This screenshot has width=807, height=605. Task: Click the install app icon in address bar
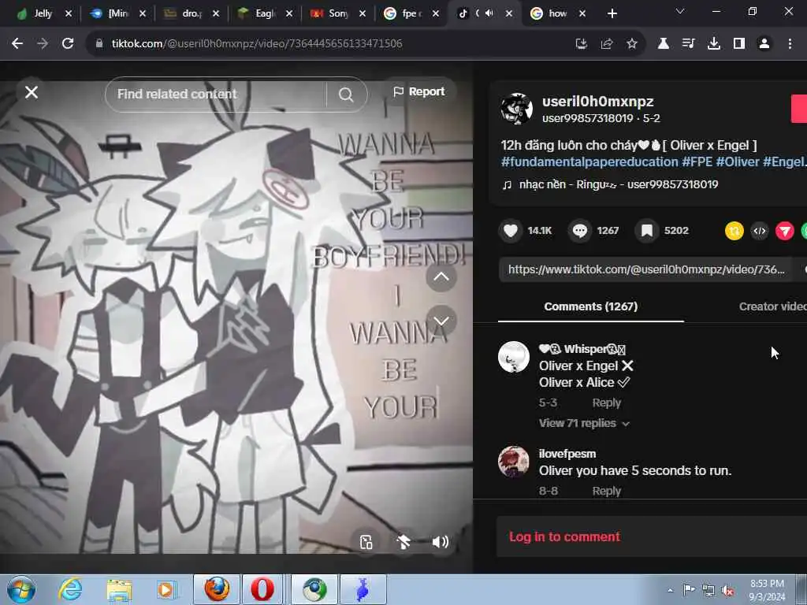pyautogui.click(x=581, y=44)
